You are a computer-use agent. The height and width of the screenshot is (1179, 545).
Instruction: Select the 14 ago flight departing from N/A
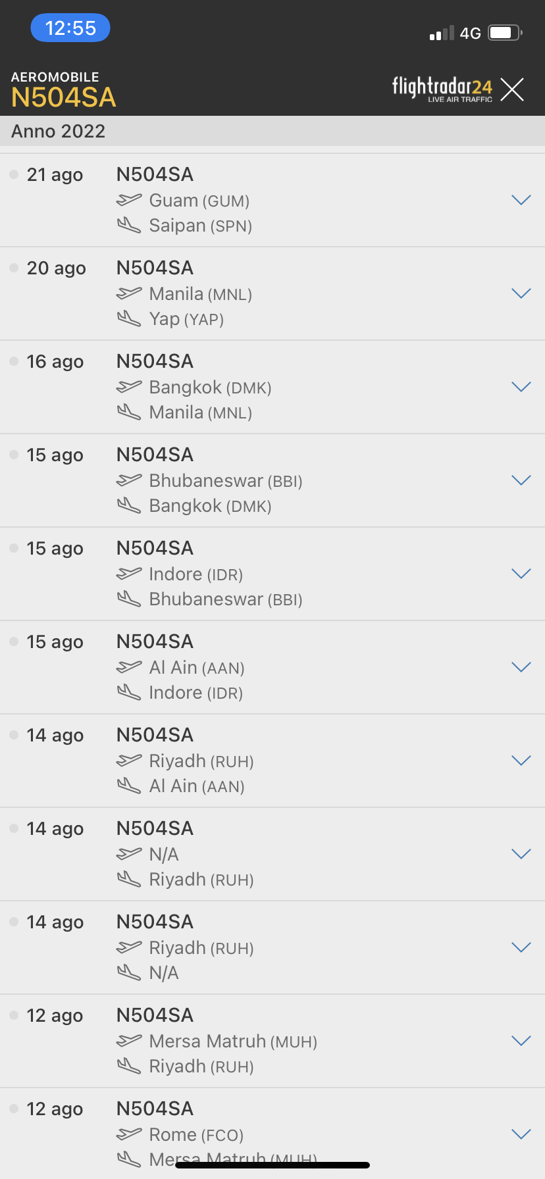[x=263, y=854]
